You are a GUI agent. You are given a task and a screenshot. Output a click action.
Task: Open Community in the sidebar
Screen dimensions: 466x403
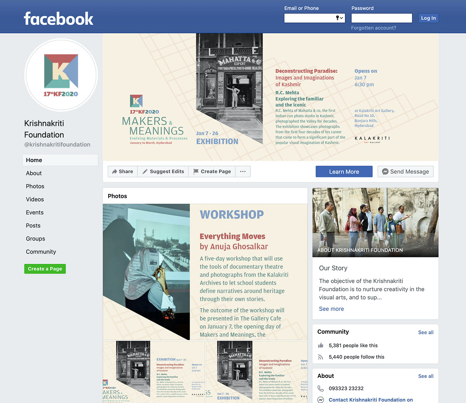coord(41,252)
